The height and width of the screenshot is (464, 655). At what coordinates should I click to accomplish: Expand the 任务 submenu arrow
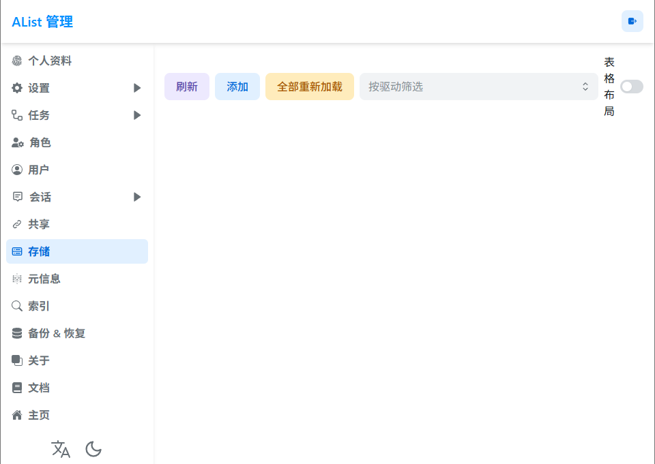pyautogui.click(x=137, y=115)
